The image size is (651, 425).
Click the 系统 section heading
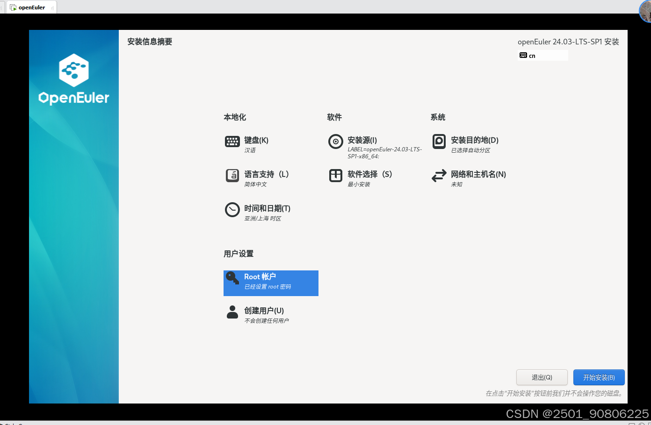(x=438, y=117)
